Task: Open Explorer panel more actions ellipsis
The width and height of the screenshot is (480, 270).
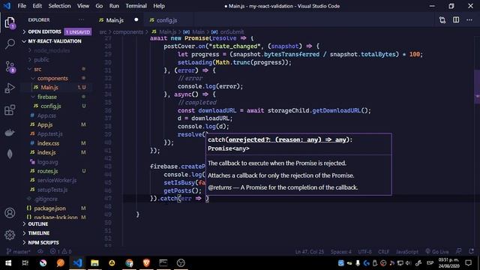Action: [81, 20]
